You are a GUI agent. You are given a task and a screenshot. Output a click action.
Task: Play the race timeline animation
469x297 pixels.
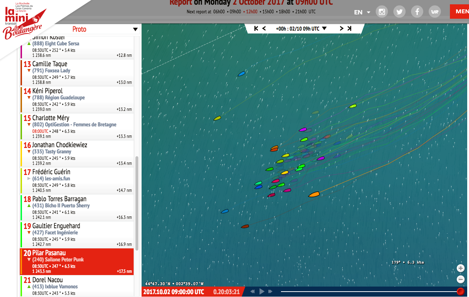tap(262, 292)
